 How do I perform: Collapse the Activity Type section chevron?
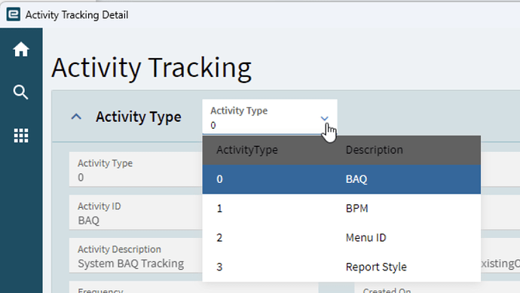76,117
